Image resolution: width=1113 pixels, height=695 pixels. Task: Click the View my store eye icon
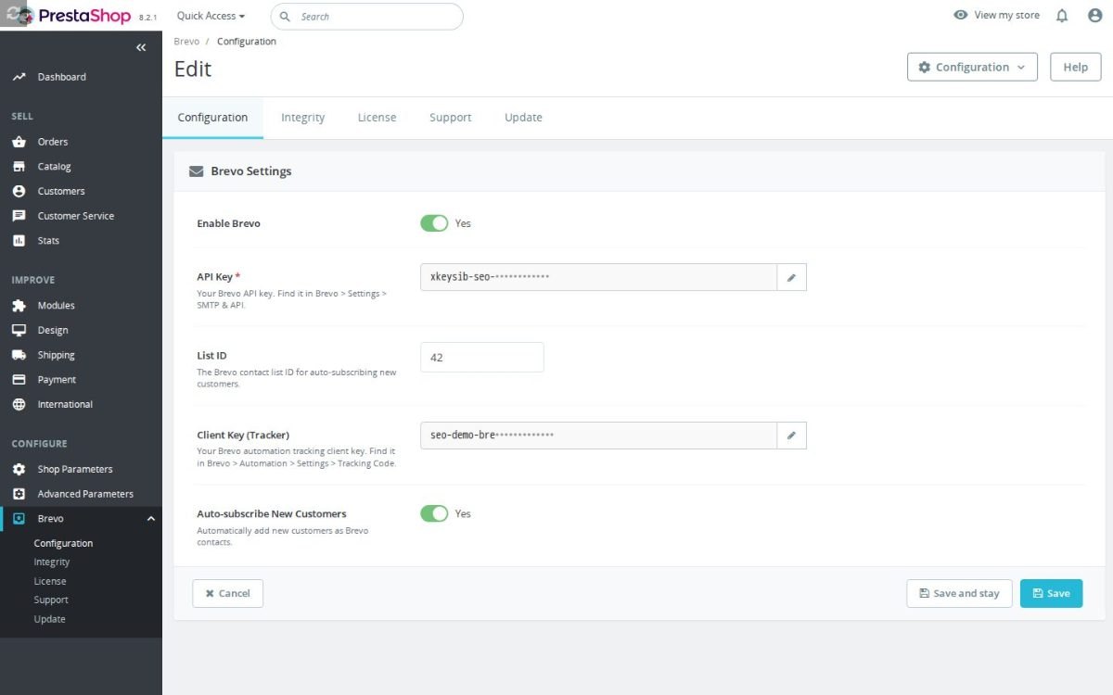click(961, 15)
